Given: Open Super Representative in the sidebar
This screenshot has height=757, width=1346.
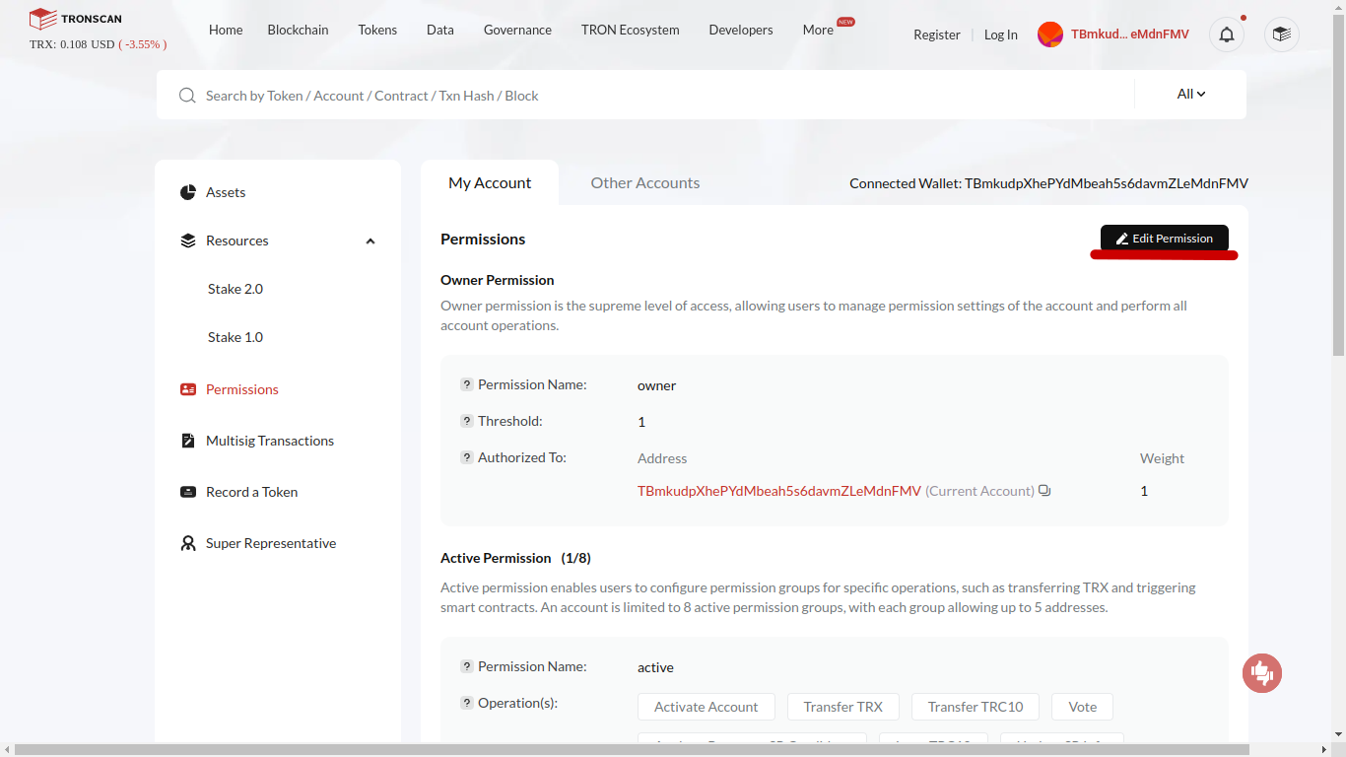Looking at the screenshot, I should pos(271,543).
